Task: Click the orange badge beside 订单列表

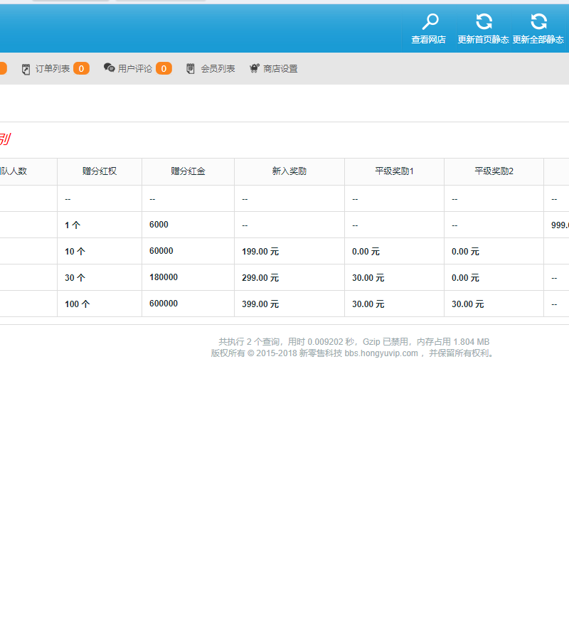Action: 81,69
